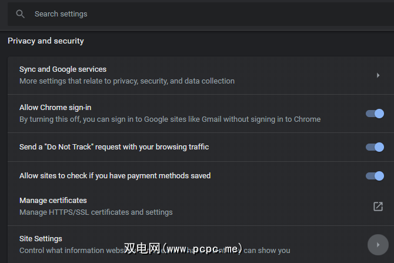Toggle the Allow Chrome sign-in switch
Viewport: 394px width, 263px height.
(x=375, y=114)
